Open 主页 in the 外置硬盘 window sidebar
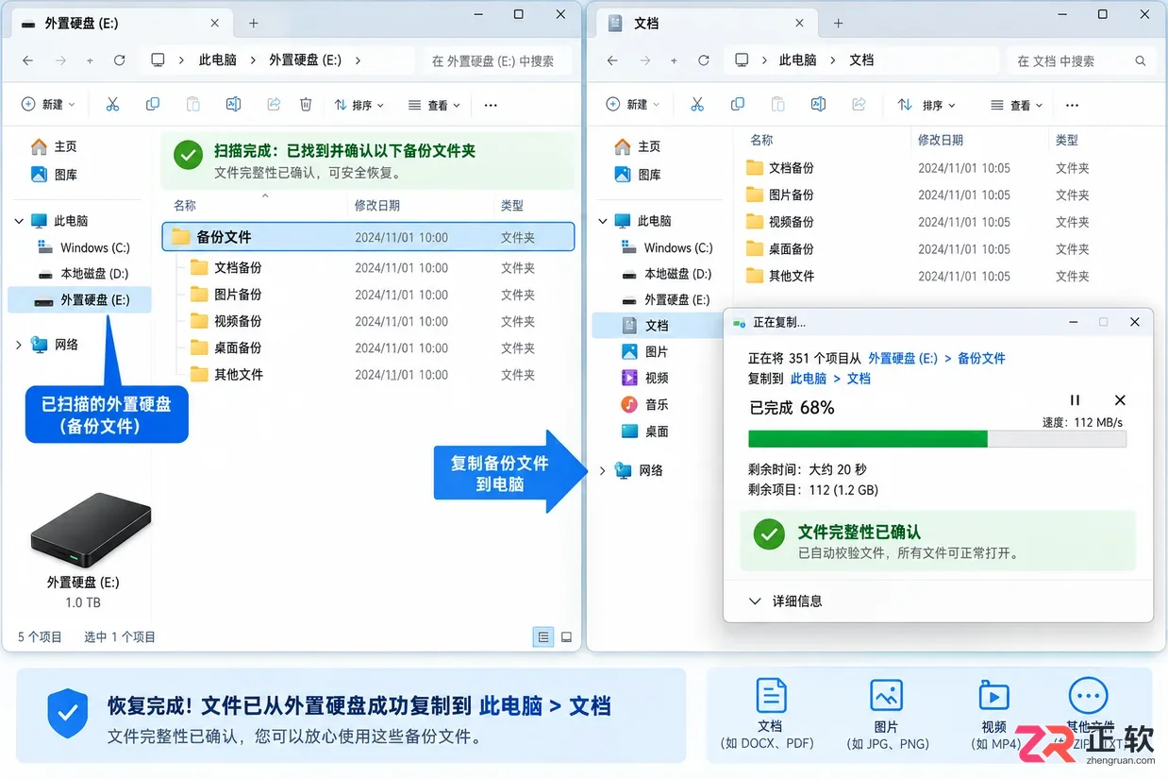The image size is (1168, 779). (x=55, y=147)
